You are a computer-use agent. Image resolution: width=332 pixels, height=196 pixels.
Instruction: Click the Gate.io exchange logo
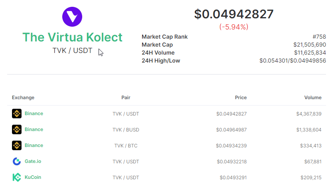point(17,161)
